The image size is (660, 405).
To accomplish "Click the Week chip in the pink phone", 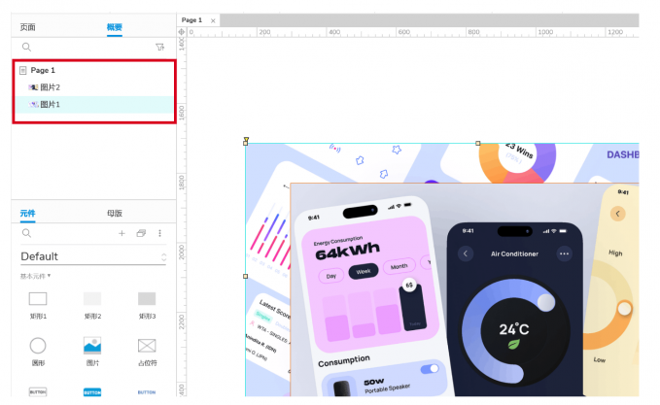I will click(364, 271).
